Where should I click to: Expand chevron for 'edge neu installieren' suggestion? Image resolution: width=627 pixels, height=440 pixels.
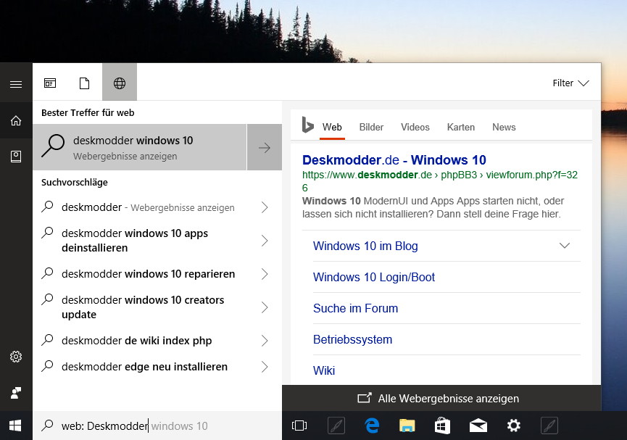click(x=265, y=367)
